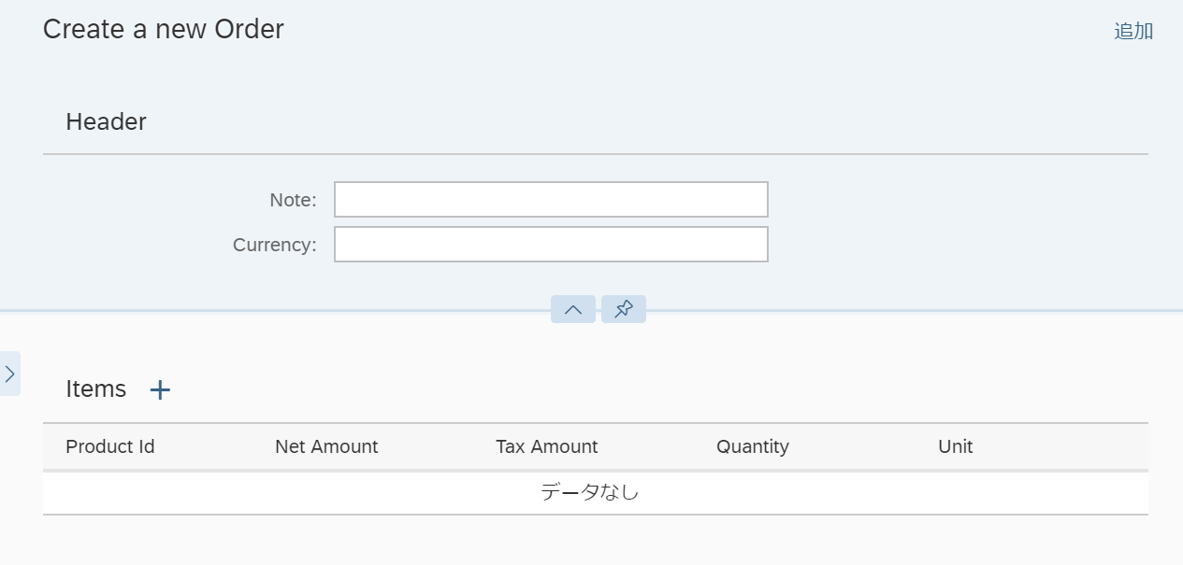Click the データなし empty table row
The height and width of the screenshot is (565, 1183).
(x=590, y=492)
